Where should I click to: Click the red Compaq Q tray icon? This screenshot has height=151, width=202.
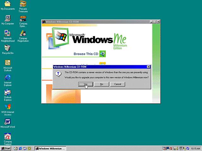(171, 148)
